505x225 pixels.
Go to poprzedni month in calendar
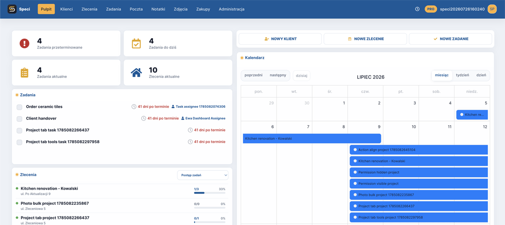coord(253,75)
